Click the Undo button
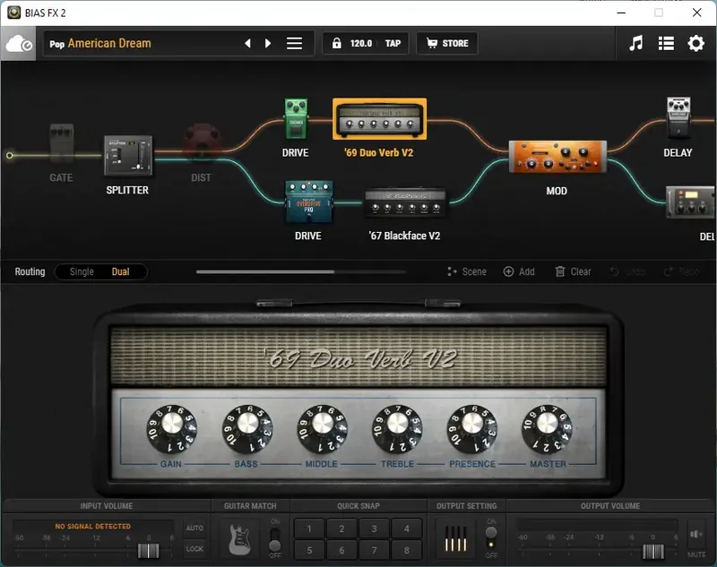Screen dimensions: 717x567 click(627, 271)
